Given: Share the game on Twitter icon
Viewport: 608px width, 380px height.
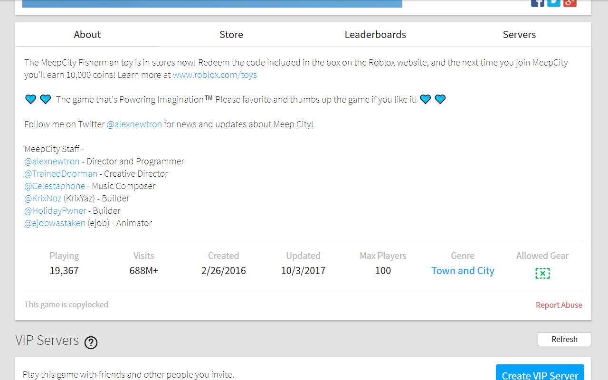Looking at the screenshot, I should (554, 2).
